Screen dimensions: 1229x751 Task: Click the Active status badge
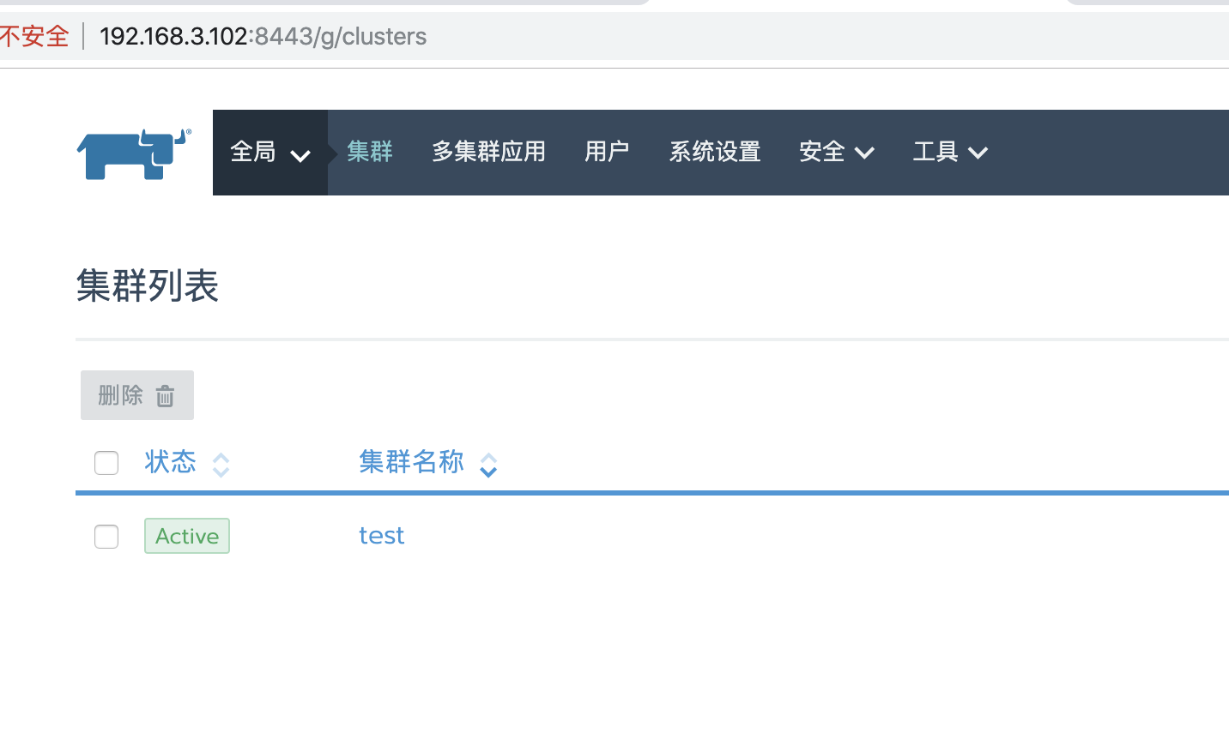point(187,536)
